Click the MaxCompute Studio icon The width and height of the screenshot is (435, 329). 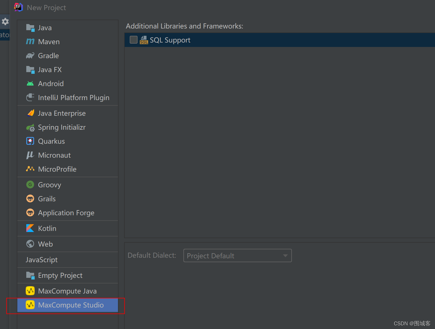(x=30, y=305)
